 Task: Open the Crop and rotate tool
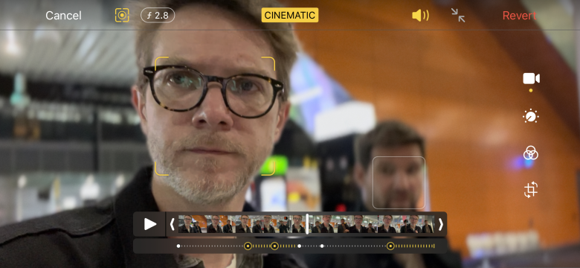point(531,190)
